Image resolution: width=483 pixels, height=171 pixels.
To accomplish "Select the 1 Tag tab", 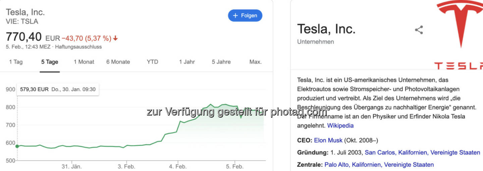I will click(x=16, y=62).
